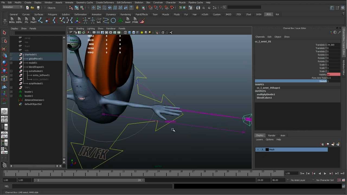Open the Attribute Editor side tab

click(344, 68)
